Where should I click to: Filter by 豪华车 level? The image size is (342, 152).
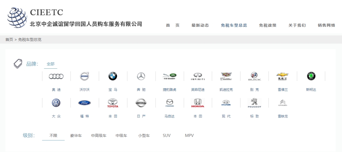76,136
